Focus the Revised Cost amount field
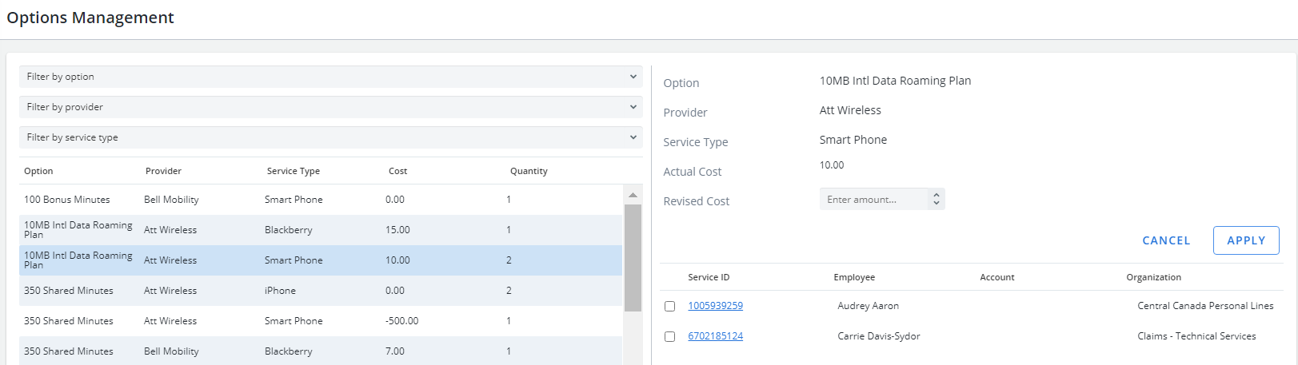 [874, 199]
